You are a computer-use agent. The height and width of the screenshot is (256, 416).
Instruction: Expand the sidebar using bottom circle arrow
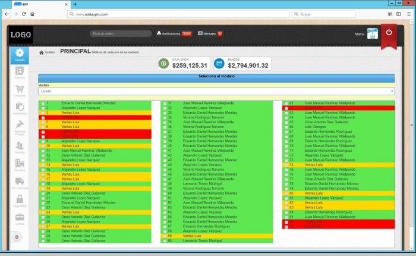(17, 238)
